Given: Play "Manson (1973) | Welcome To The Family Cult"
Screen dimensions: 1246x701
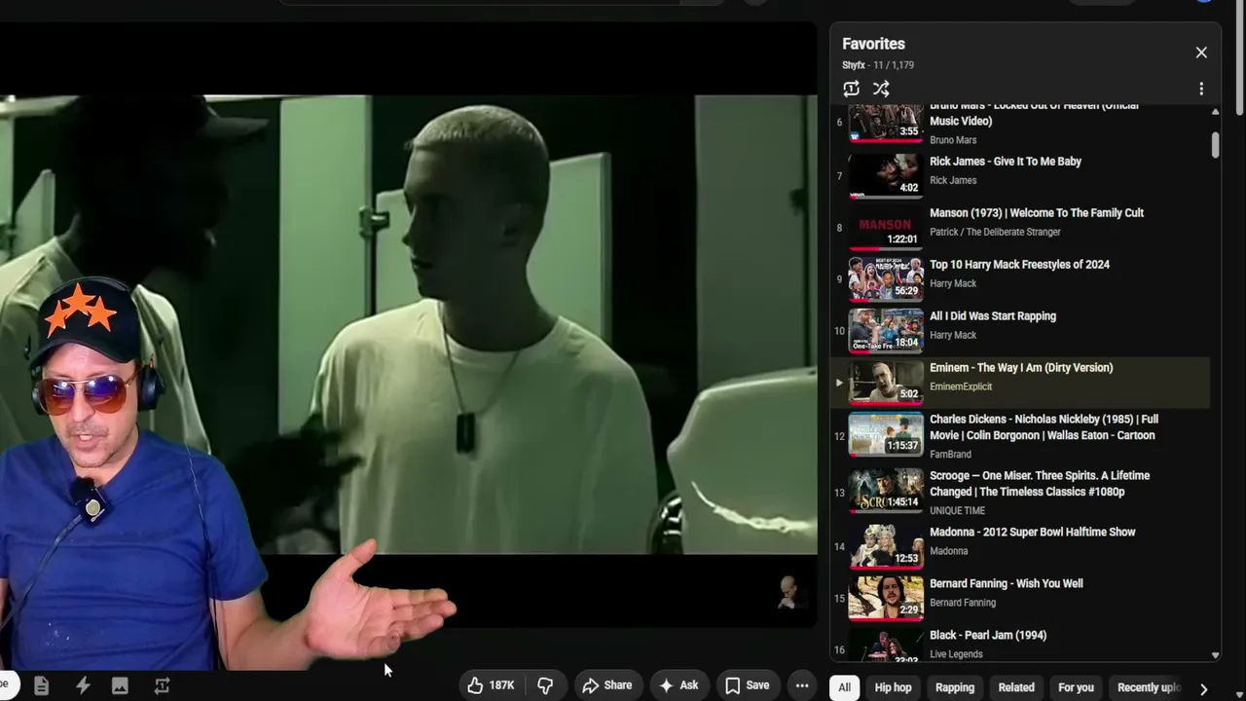Looking at the screenshot, I should pyautogui.click(x=1037, y=213).
